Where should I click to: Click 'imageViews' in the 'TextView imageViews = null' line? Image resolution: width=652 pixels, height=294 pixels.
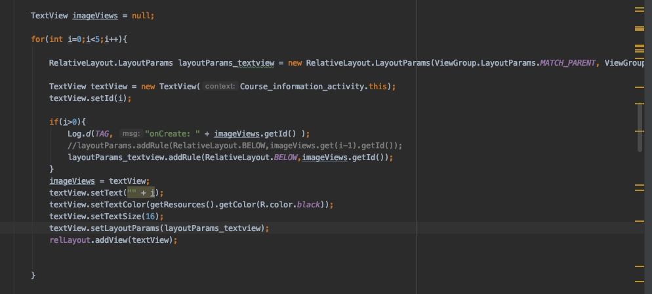click(95, 16)
